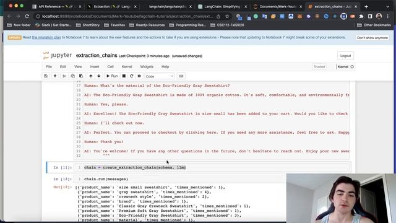Open the Help menu in Jupyter
The height and width of the screenshot is (223, 396).
click(165, 67)
